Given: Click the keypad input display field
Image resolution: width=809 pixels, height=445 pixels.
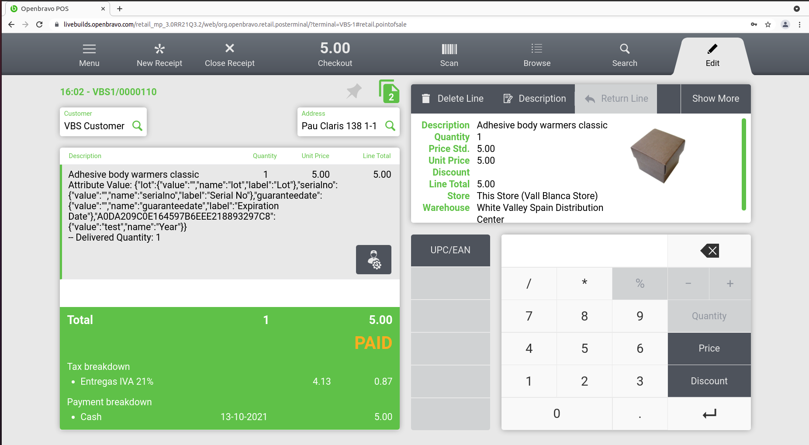Looking at the screenshot, I should [584, 251].
